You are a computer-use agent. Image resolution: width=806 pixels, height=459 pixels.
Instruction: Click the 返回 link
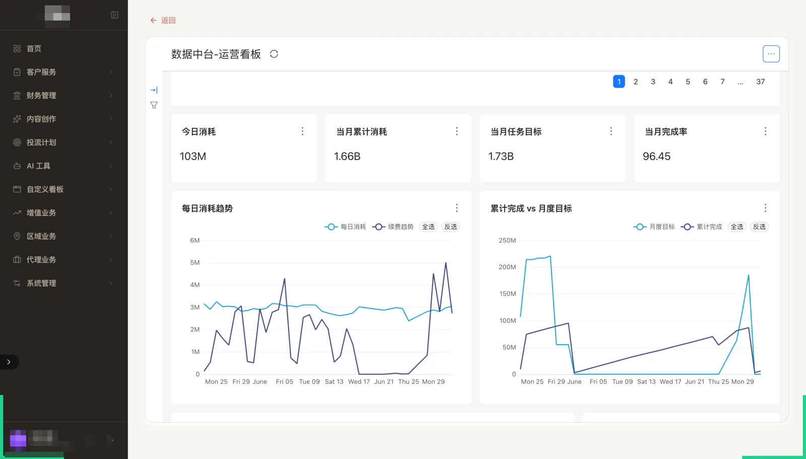[x=168, y=20]
